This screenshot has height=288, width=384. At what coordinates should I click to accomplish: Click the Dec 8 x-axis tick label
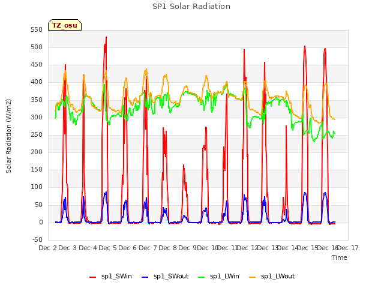point(167,248)
